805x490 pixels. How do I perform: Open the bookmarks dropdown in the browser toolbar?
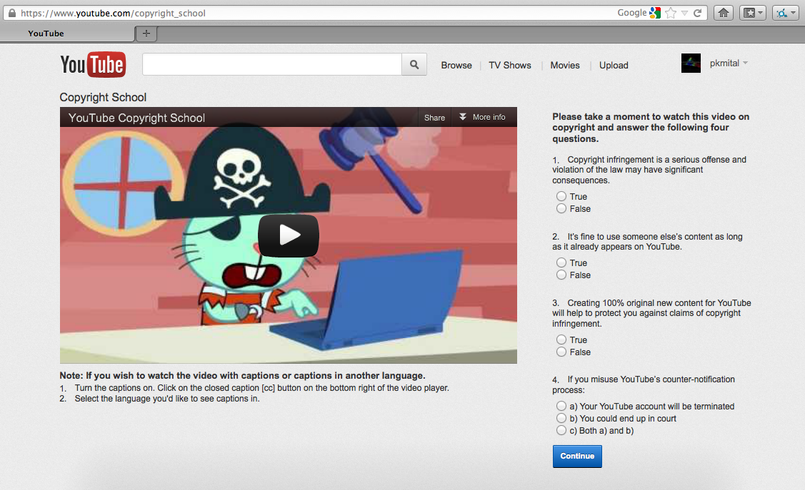(x=753, y=13)
